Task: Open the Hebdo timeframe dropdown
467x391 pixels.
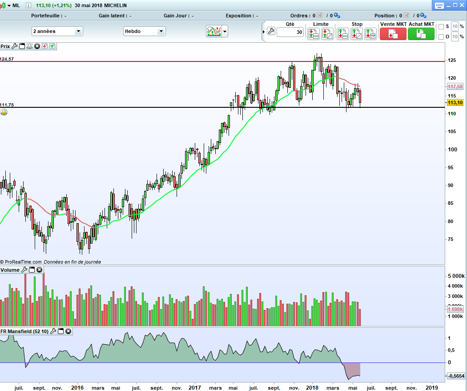Action: [x=145, y=31]
